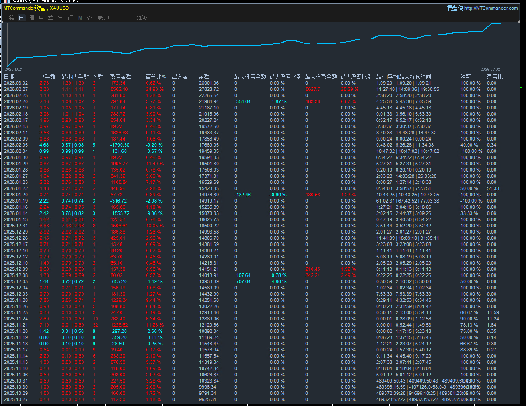
Task: Open the 年 yearly tab
Action: click(61, 18)
